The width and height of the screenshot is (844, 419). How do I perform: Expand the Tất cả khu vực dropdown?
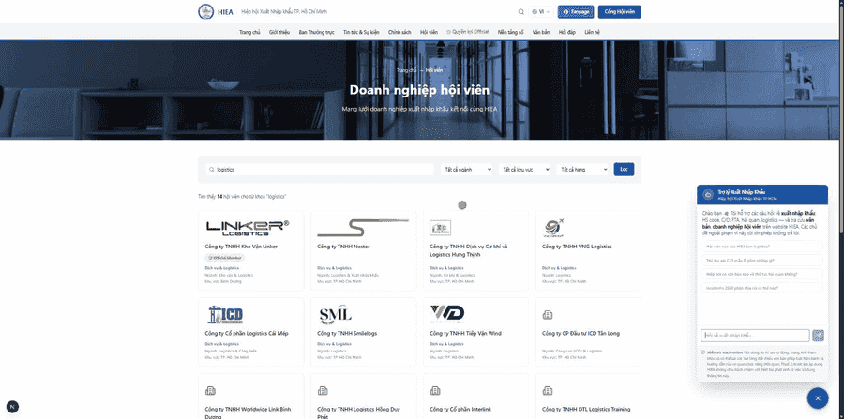tap(524, 170)
